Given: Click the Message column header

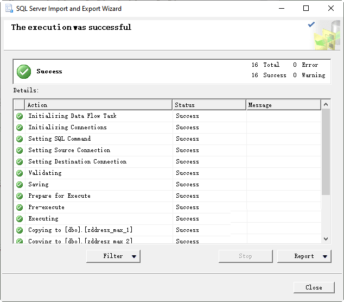Looking at the screenshot, I should coord(283,105).
